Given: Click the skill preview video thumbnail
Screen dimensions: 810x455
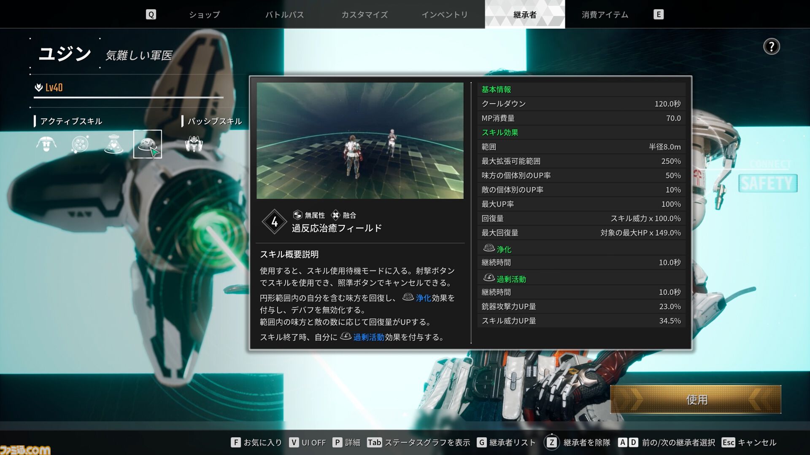Looking at the screenshot, I should (x=360, y=141).
